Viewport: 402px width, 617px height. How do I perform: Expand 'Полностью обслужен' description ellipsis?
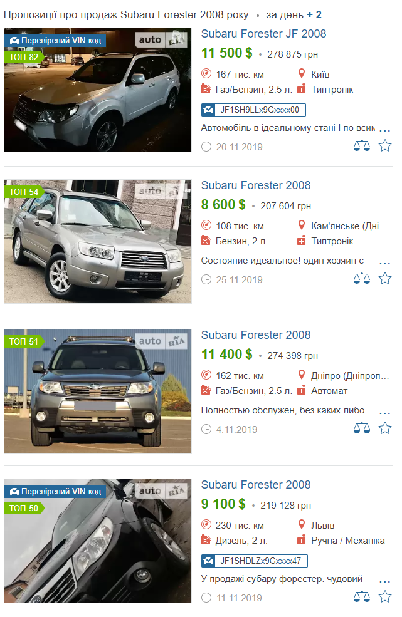click(x=384, y=413)
